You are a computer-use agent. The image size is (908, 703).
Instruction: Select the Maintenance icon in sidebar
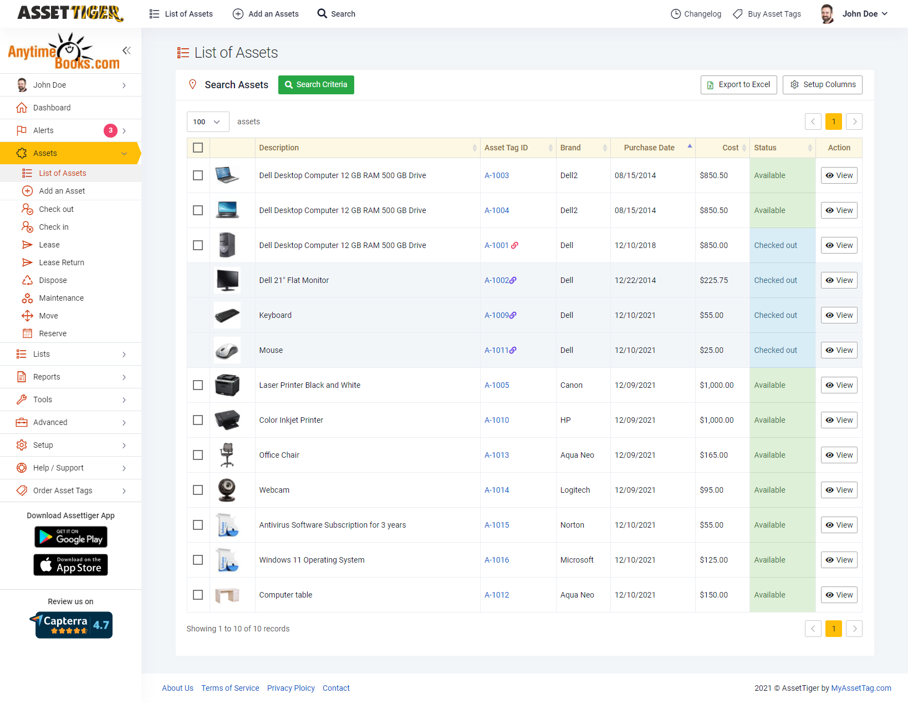tap(28, 298)
